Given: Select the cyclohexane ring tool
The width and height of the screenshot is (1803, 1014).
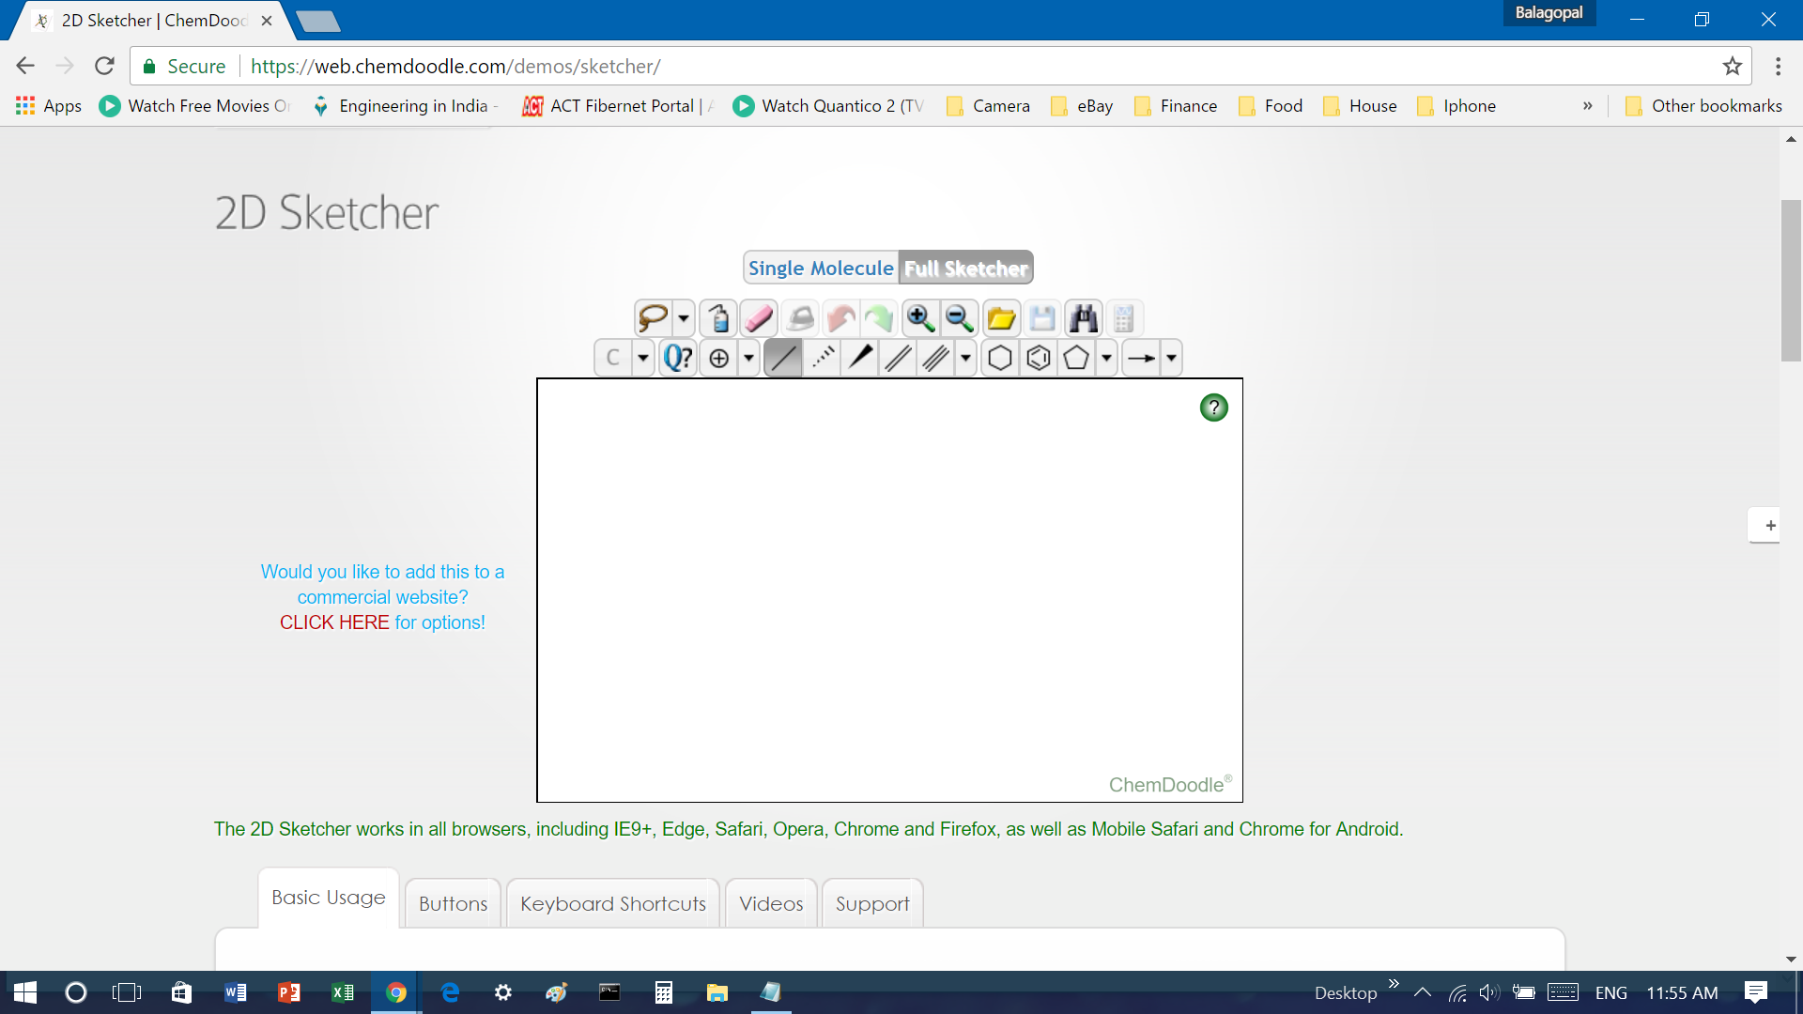Looking at the screenshot, I should 998,358.
